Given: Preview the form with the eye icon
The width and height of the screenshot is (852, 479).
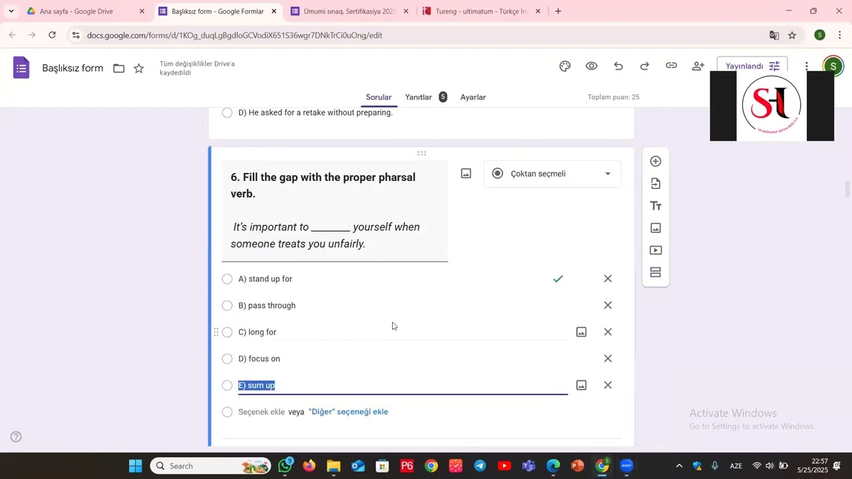Looking at the screenshot, I should pos(591,66).
